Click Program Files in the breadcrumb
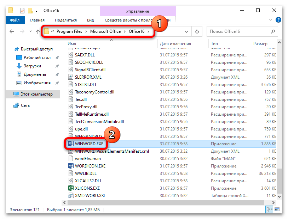This screenshot has height=219, width=288. tap(69, 31)
